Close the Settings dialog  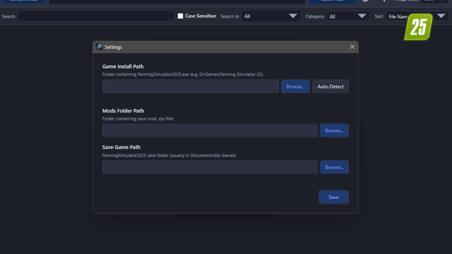(x=352, y=47)
